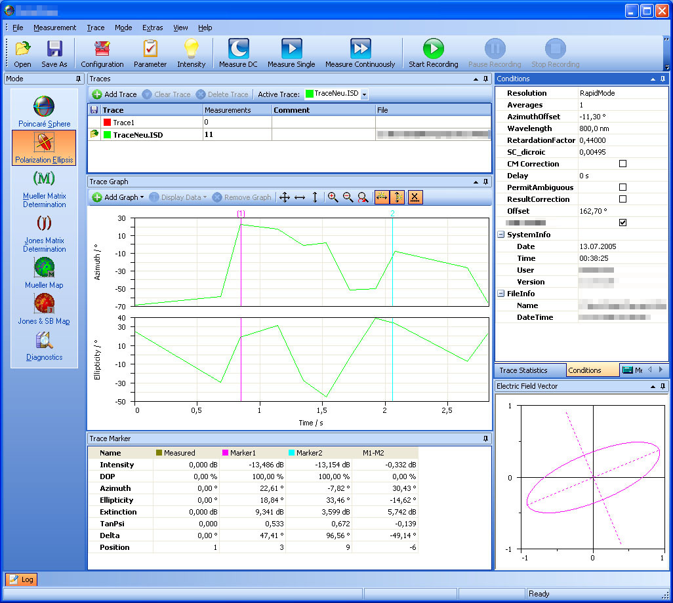Toggle the X-axis scale button

point(415,197)
